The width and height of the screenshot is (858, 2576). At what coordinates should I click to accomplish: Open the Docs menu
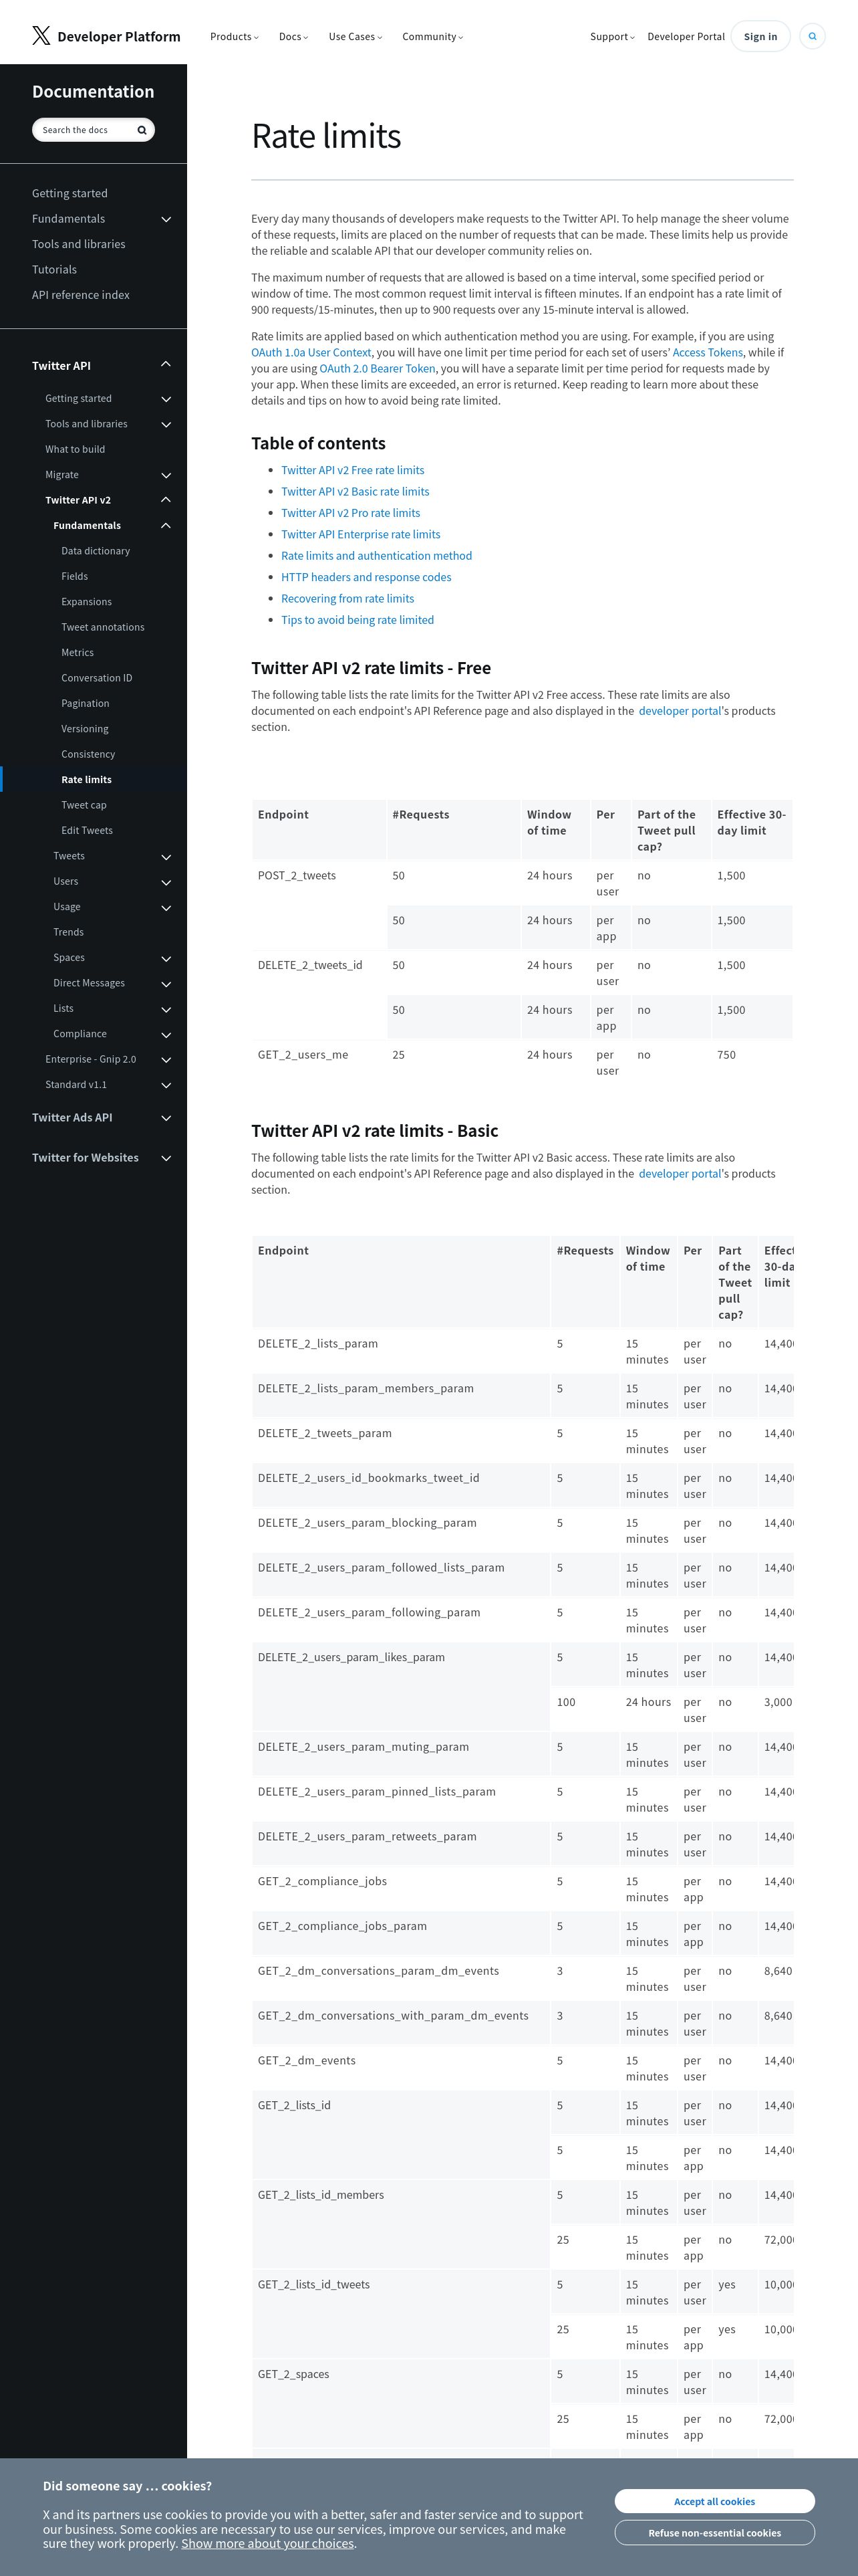[293, 37]
